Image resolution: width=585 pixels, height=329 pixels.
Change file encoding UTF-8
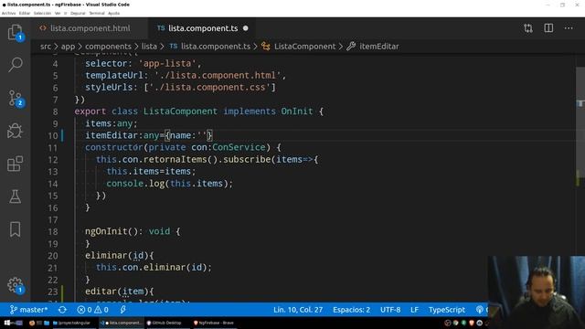[390, 310]
